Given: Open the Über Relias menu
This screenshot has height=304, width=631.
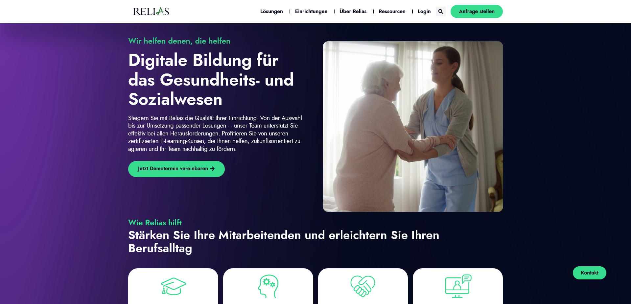Looking at the screenshot, I should tap(353, 11).
